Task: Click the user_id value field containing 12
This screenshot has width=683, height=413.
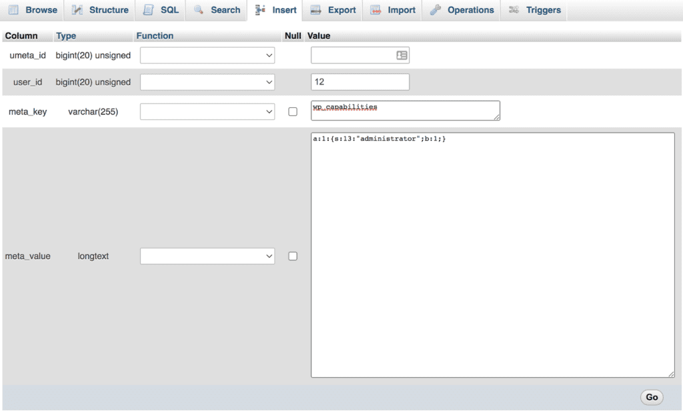Action: coord(360,83)
